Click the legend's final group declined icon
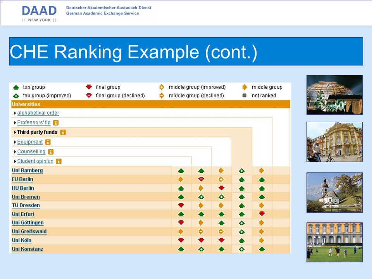The width and height of the screenshot is (372, 279). pos(89,95)
